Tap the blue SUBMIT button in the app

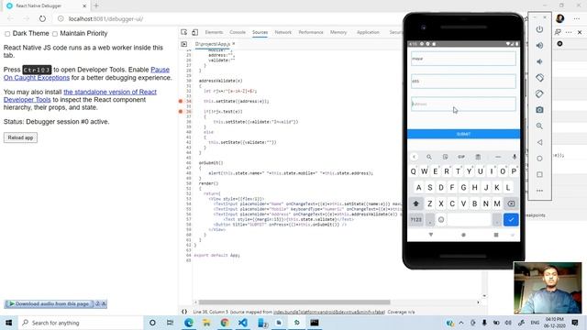click(x=463, y=134)
